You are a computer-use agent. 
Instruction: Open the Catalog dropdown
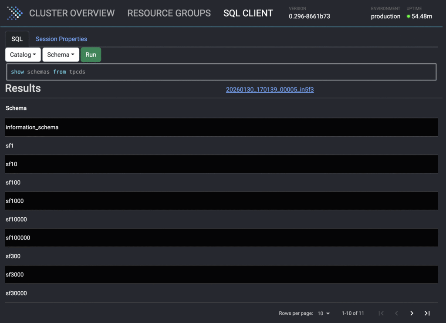(x=23, y=55)
